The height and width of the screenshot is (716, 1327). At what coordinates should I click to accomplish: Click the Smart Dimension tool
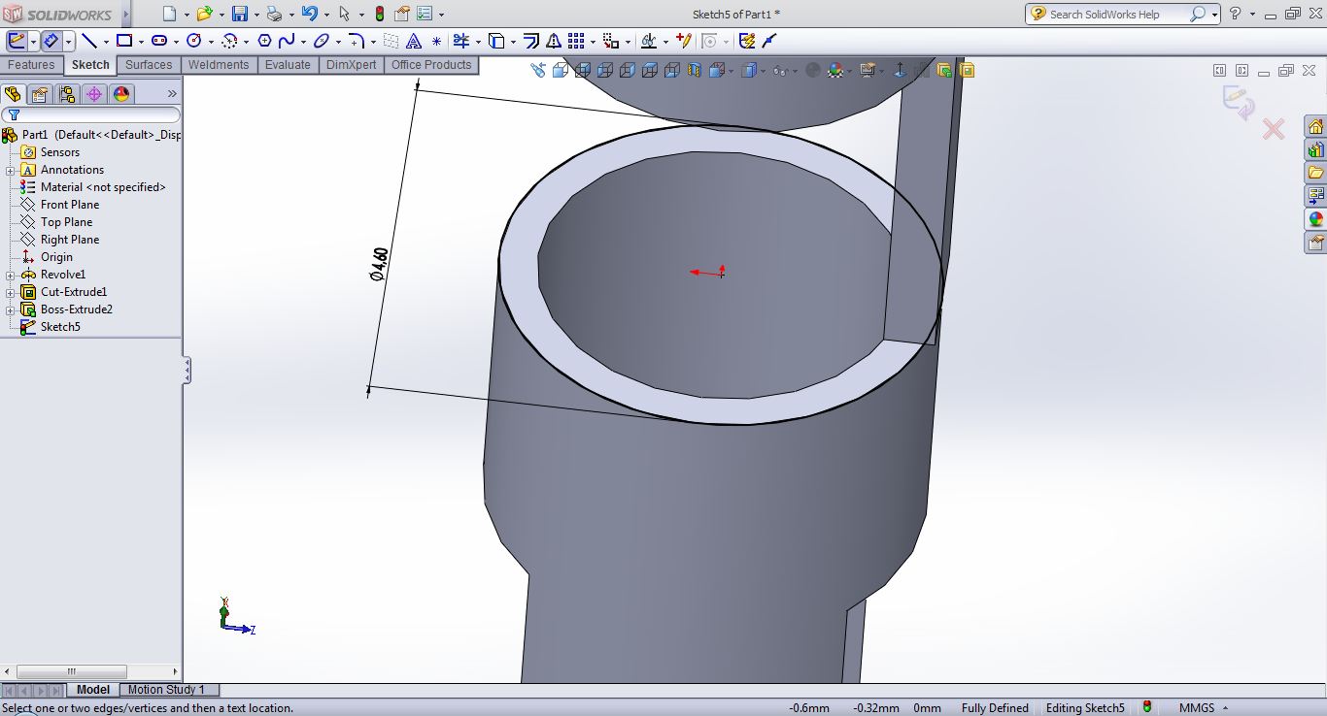(51, 41)
